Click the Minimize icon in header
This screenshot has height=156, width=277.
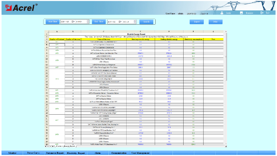241,13
